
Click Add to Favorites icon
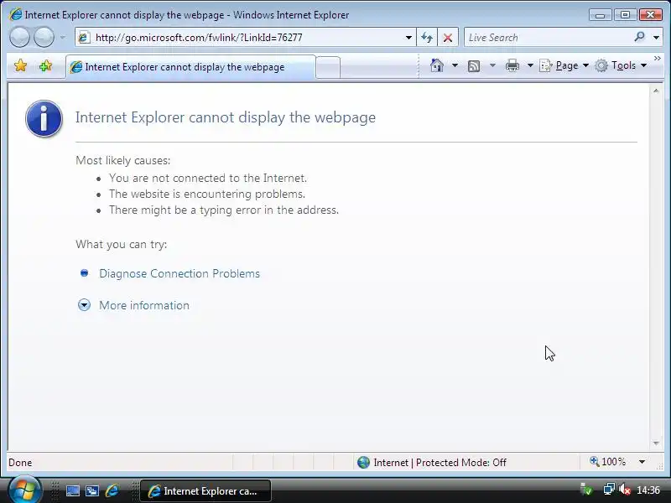45,66
